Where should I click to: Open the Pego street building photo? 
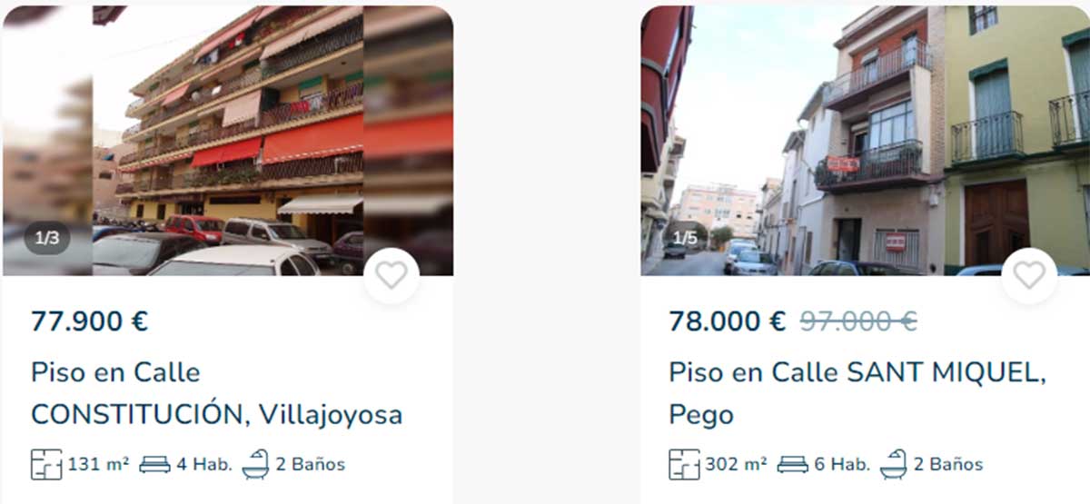click(865, 140)
